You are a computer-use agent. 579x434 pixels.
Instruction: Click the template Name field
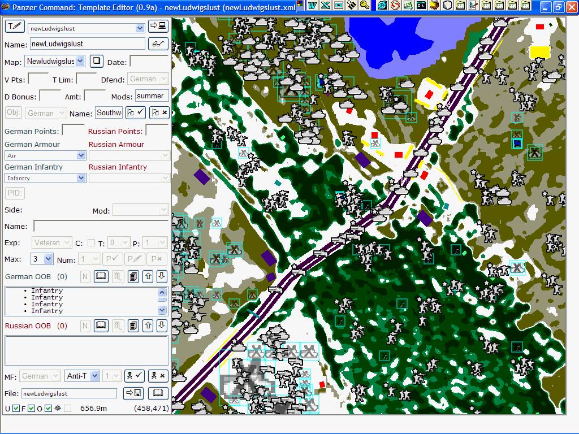[x=88, y=44]
